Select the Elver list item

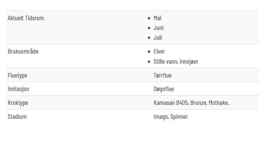159,51
